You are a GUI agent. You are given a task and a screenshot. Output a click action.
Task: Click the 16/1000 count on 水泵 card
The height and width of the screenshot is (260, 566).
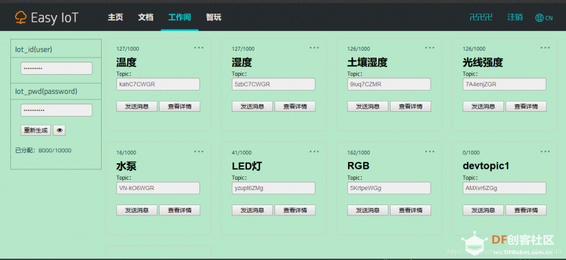[127, 153]
